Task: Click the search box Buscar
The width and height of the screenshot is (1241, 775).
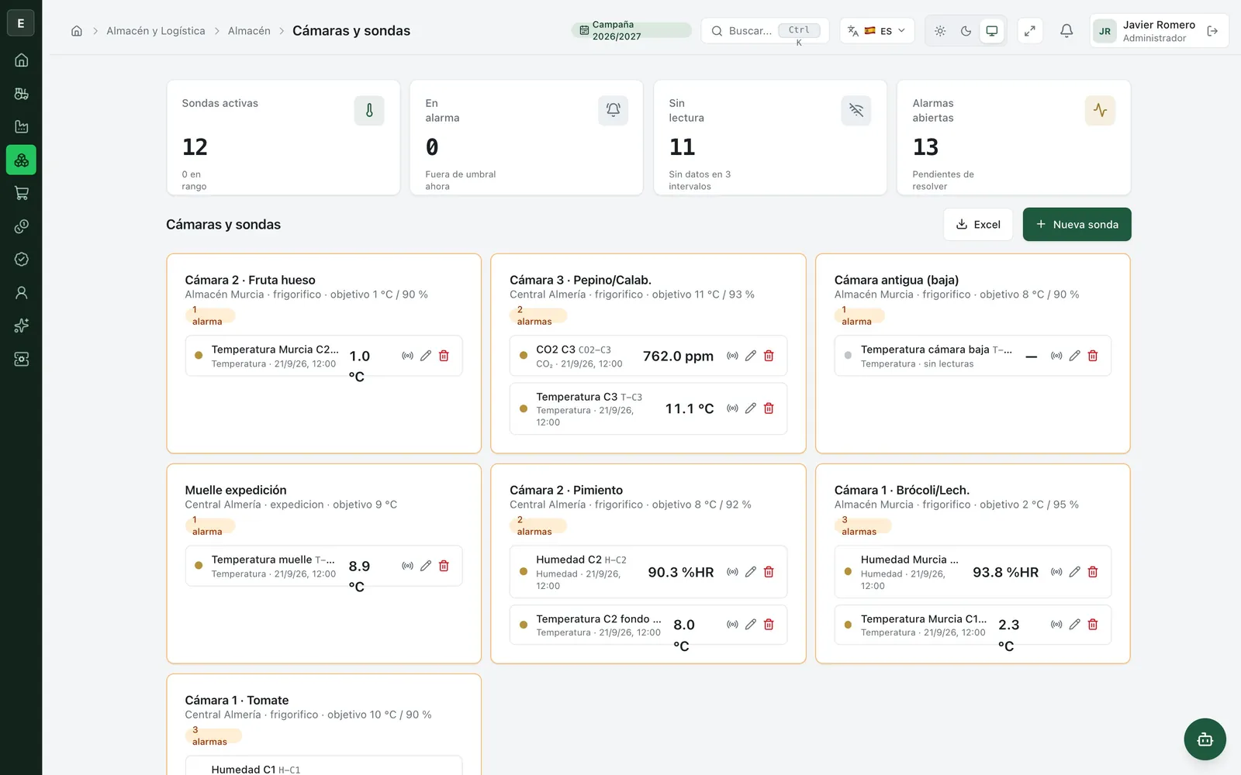Action: point(765,31)
